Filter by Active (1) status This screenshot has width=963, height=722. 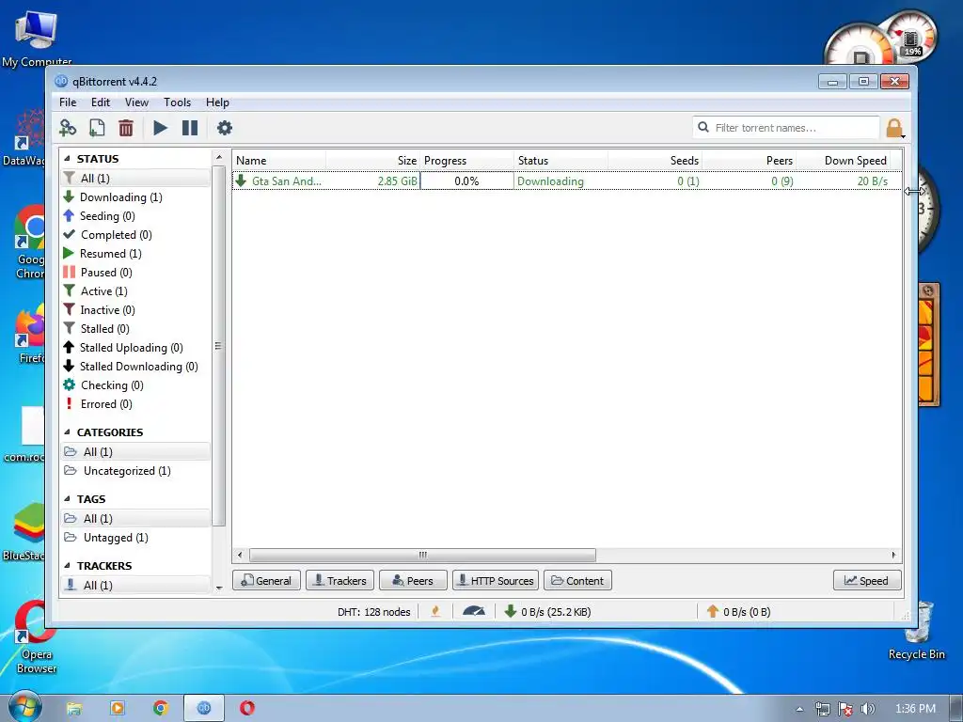click(135, 291)
